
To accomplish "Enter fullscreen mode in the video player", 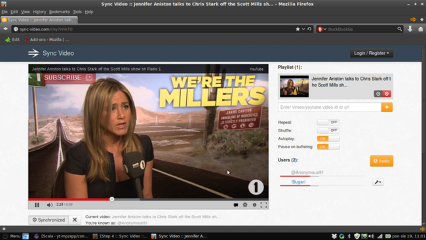I will point(263,205).
